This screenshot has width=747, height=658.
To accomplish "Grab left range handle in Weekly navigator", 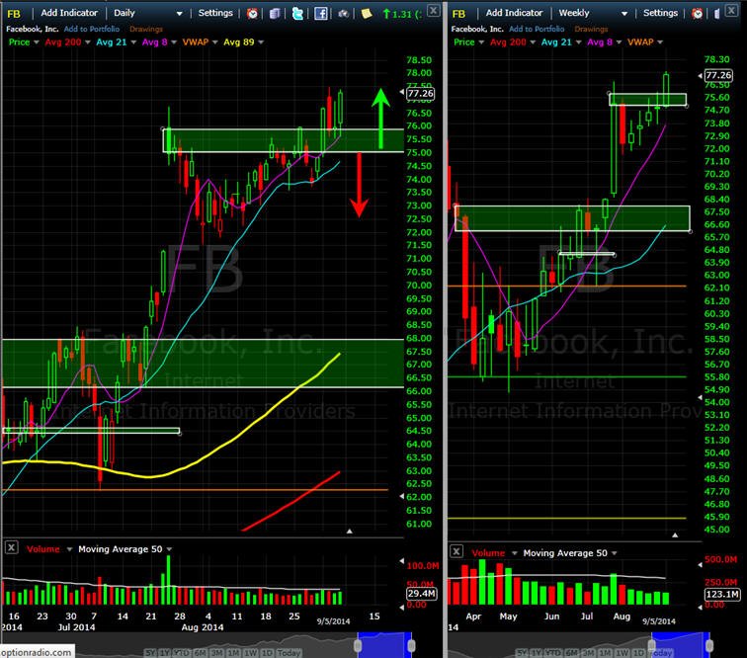I will pyautogui.click(x=652, y=645).
